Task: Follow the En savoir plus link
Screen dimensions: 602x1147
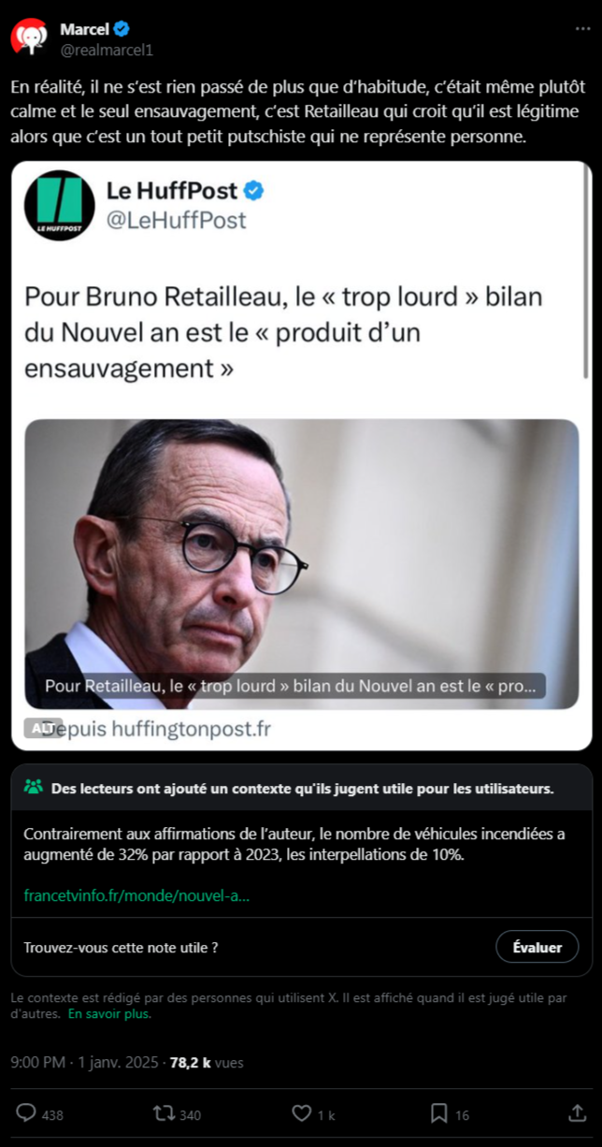Action: point(109,1013)
